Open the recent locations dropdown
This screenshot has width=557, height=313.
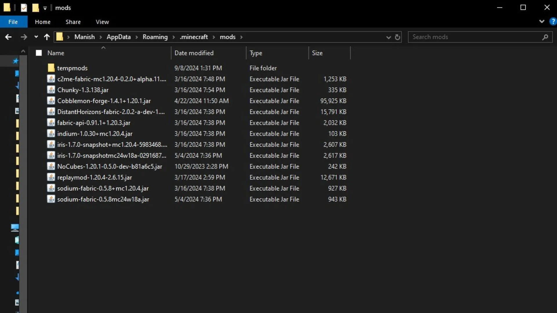click(36, 37)
